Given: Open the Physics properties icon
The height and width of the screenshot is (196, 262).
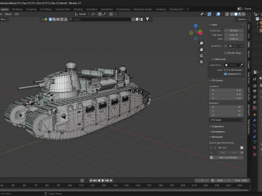Looking at the screenshot, I should [x=255, y=131].
